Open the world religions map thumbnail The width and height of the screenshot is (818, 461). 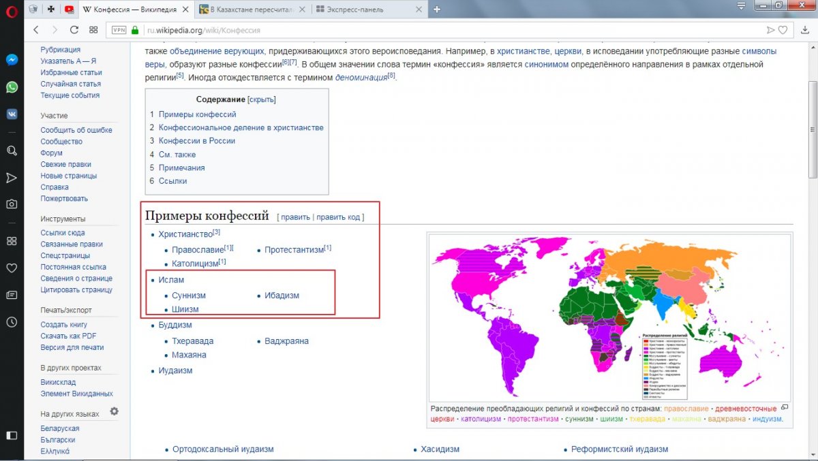(609, 317)
